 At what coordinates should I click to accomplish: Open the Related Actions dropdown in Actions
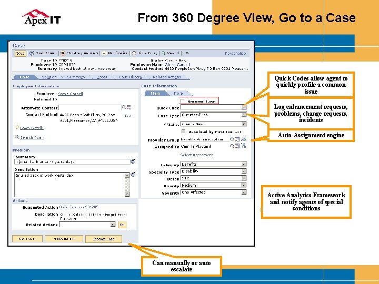113,225
